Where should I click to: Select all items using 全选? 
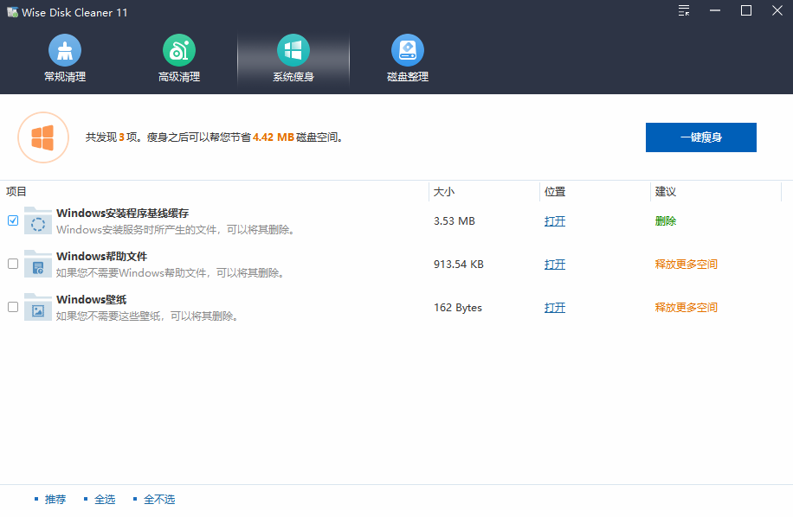[105, 499]
